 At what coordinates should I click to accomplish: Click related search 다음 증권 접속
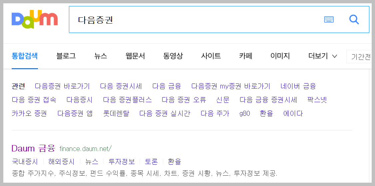coord(34,100)
